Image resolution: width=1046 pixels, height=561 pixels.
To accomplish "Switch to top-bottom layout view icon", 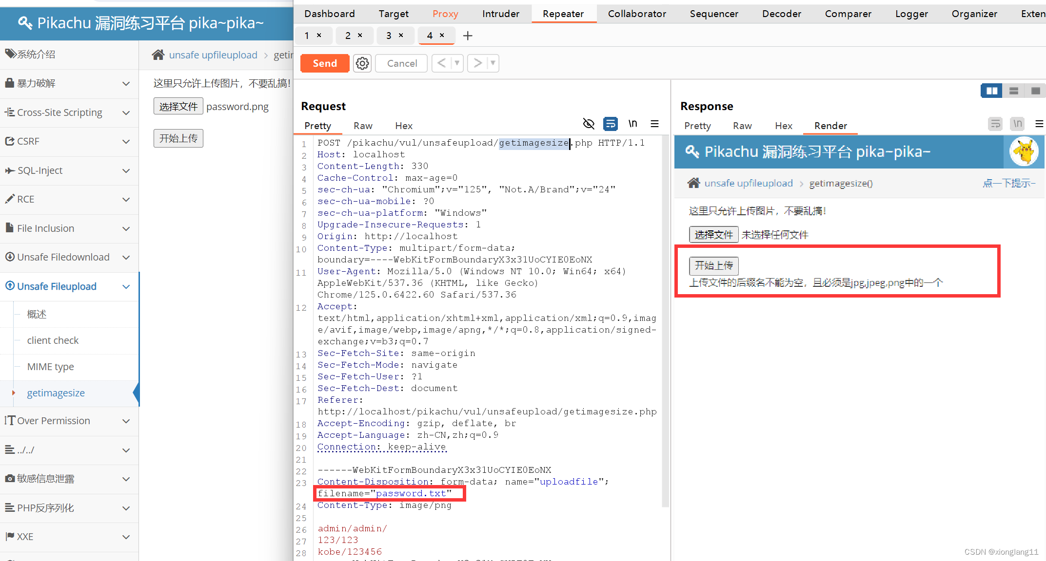I will (x=1014, y=91).
